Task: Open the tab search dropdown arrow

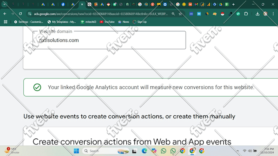Action: [x=4, y=4]
